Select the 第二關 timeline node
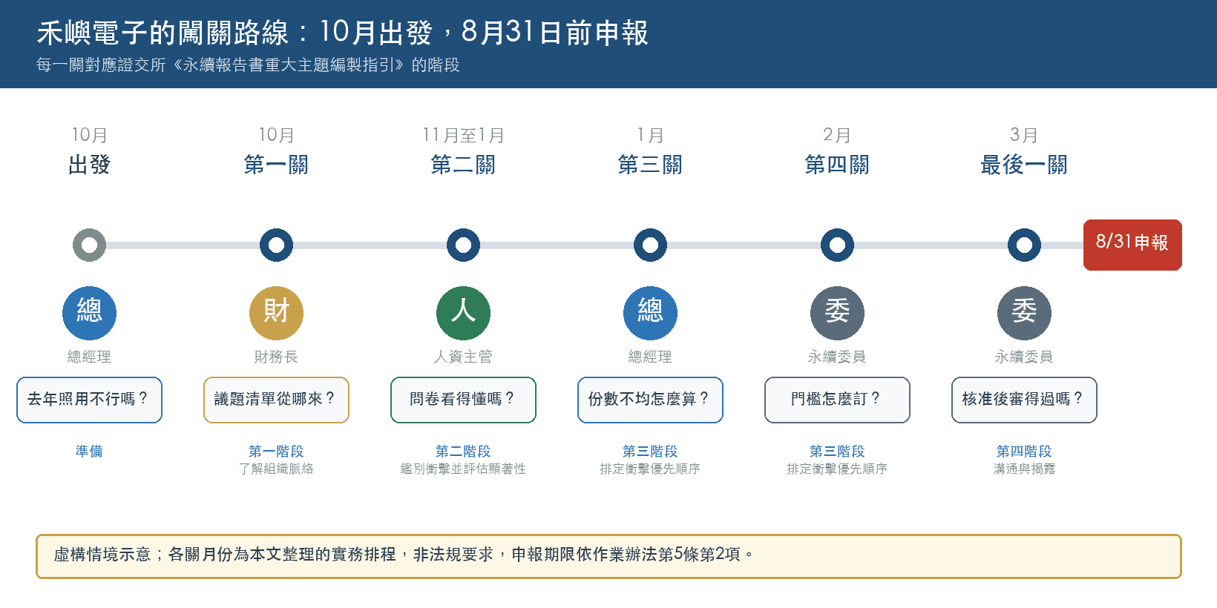 tap(463, 245)
